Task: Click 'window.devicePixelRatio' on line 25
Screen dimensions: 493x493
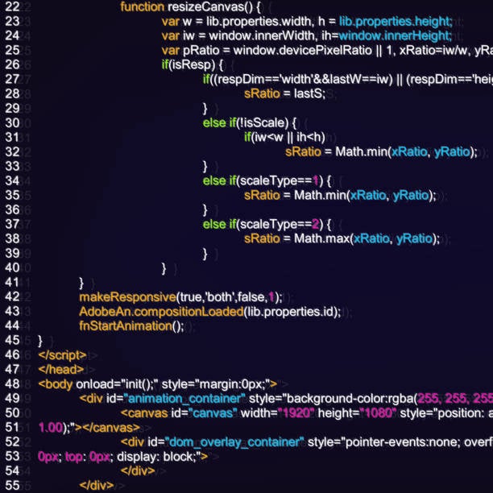Action: tap(302, 50)
